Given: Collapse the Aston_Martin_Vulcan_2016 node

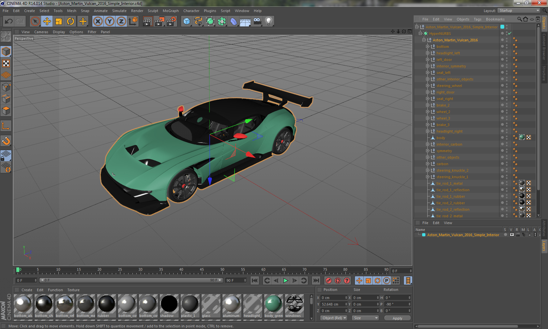Looking at the screenshot, I should [424, 40].
